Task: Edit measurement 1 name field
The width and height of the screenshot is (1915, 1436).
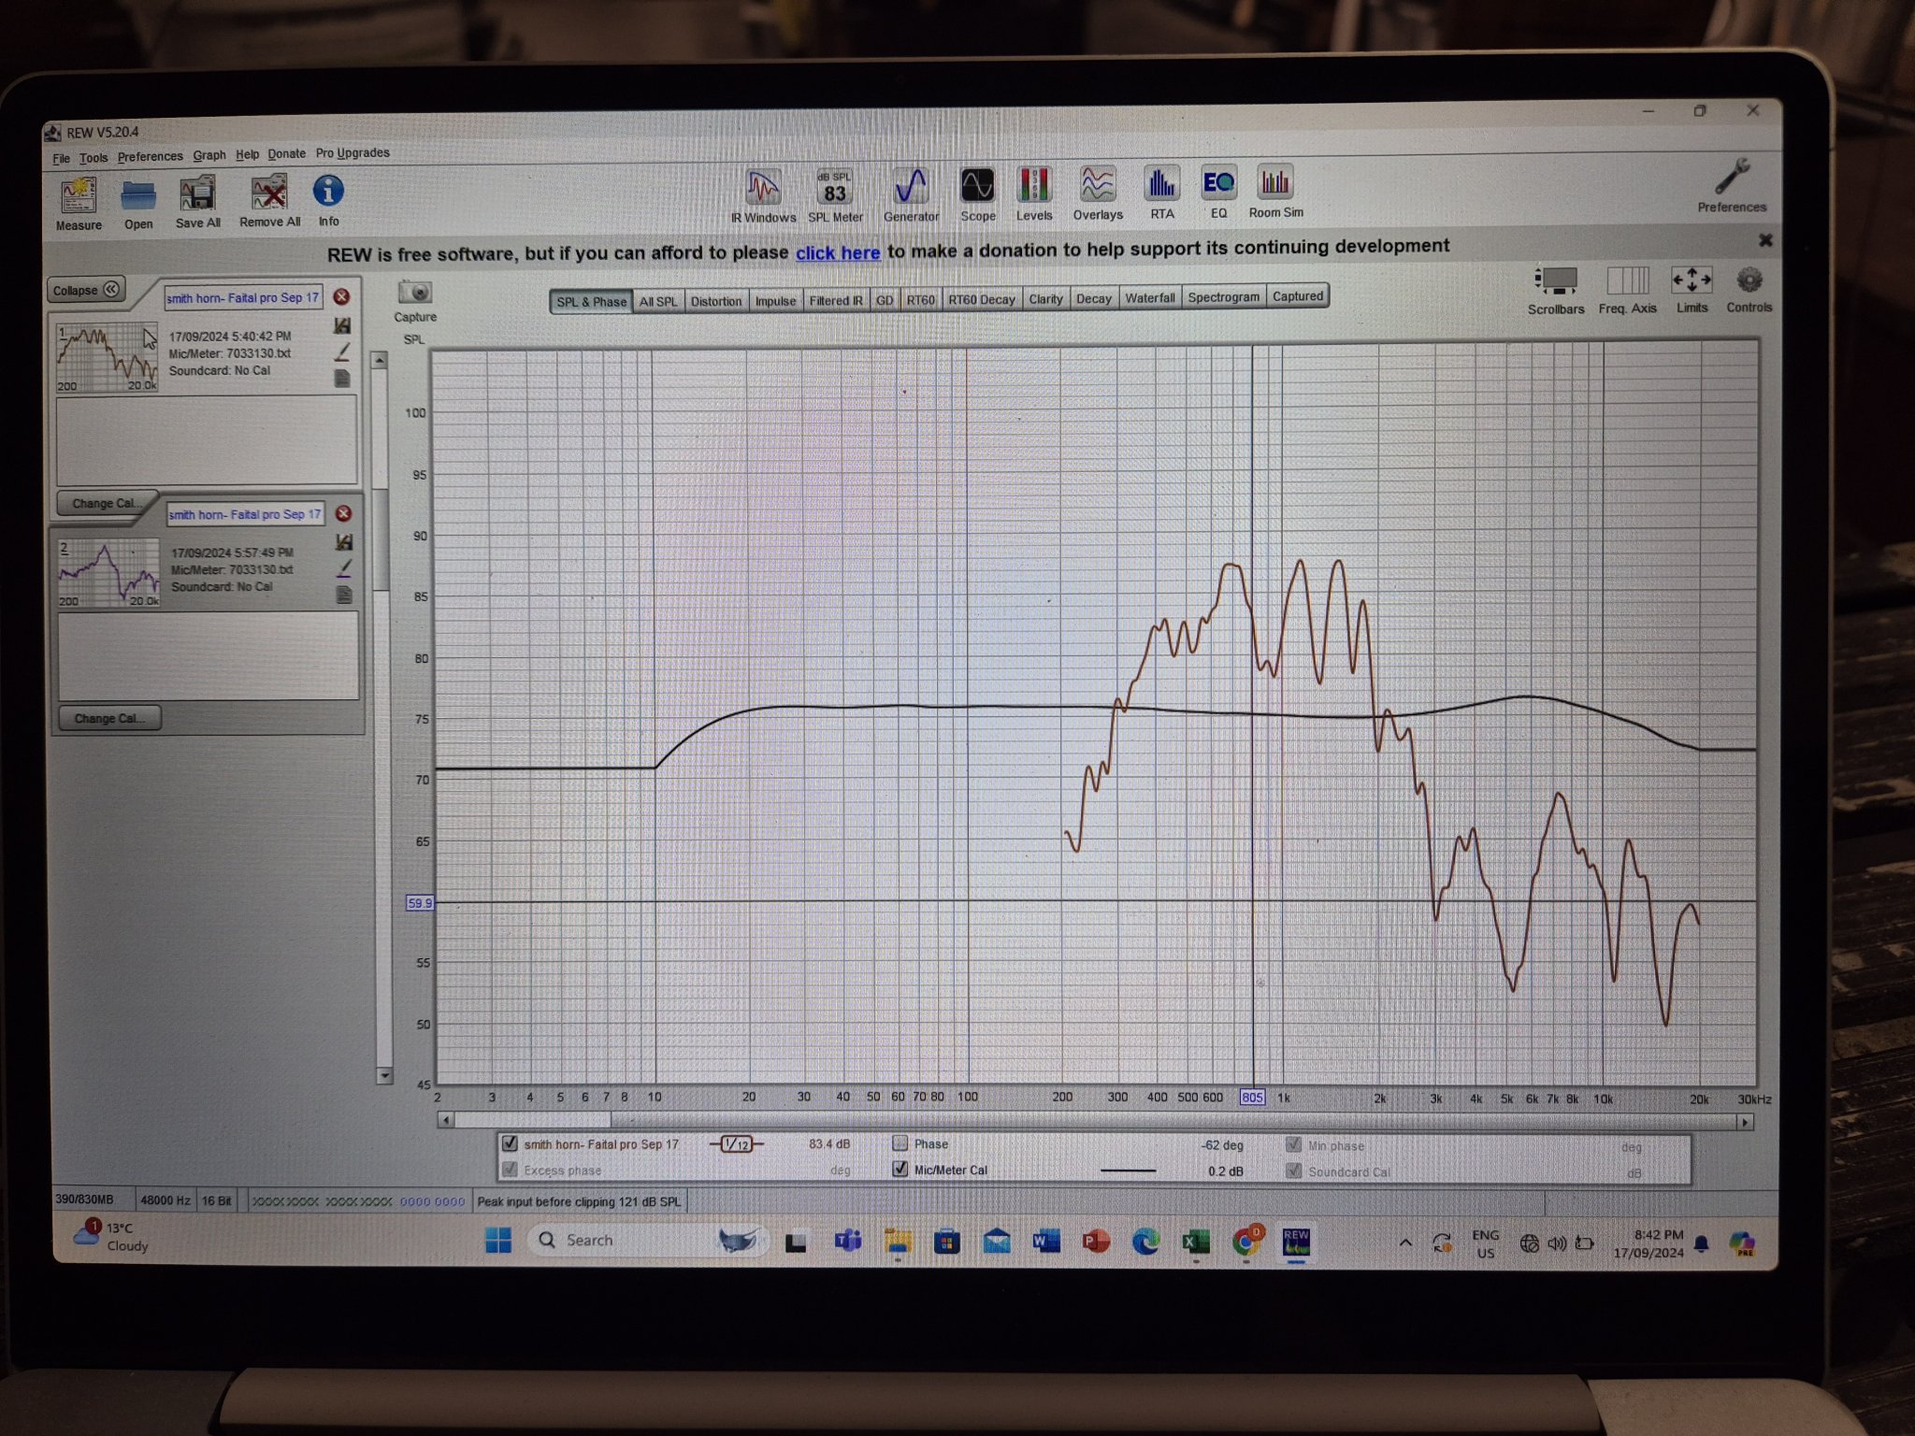Action: coord(243,297)
